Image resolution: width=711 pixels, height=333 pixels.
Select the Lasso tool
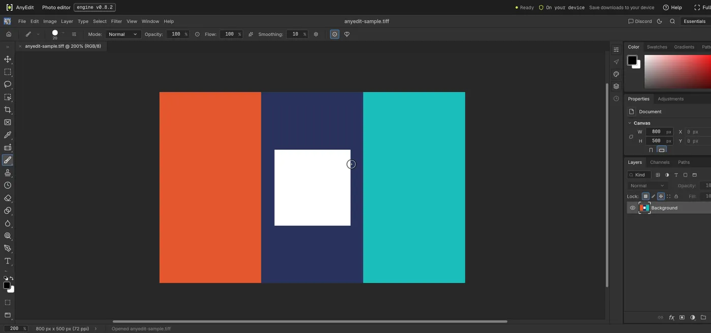coord(8,84)
